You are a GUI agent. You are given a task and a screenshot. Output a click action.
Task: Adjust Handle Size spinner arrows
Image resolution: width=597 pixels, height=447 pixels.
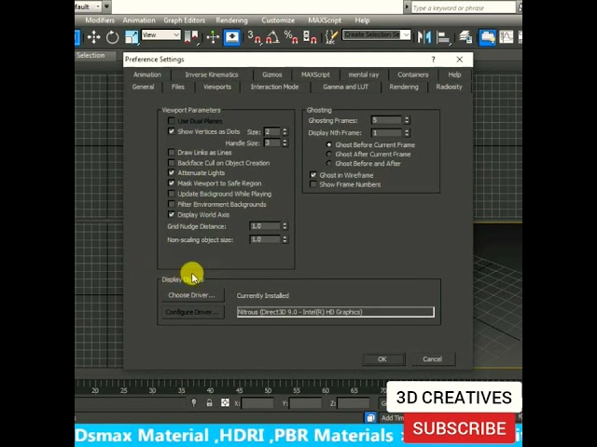coord(285,142)
